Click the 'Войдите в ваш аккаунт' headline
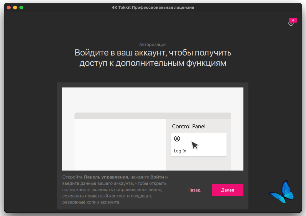The height and width of the screenshot is (216, 306). coord(153,58)
